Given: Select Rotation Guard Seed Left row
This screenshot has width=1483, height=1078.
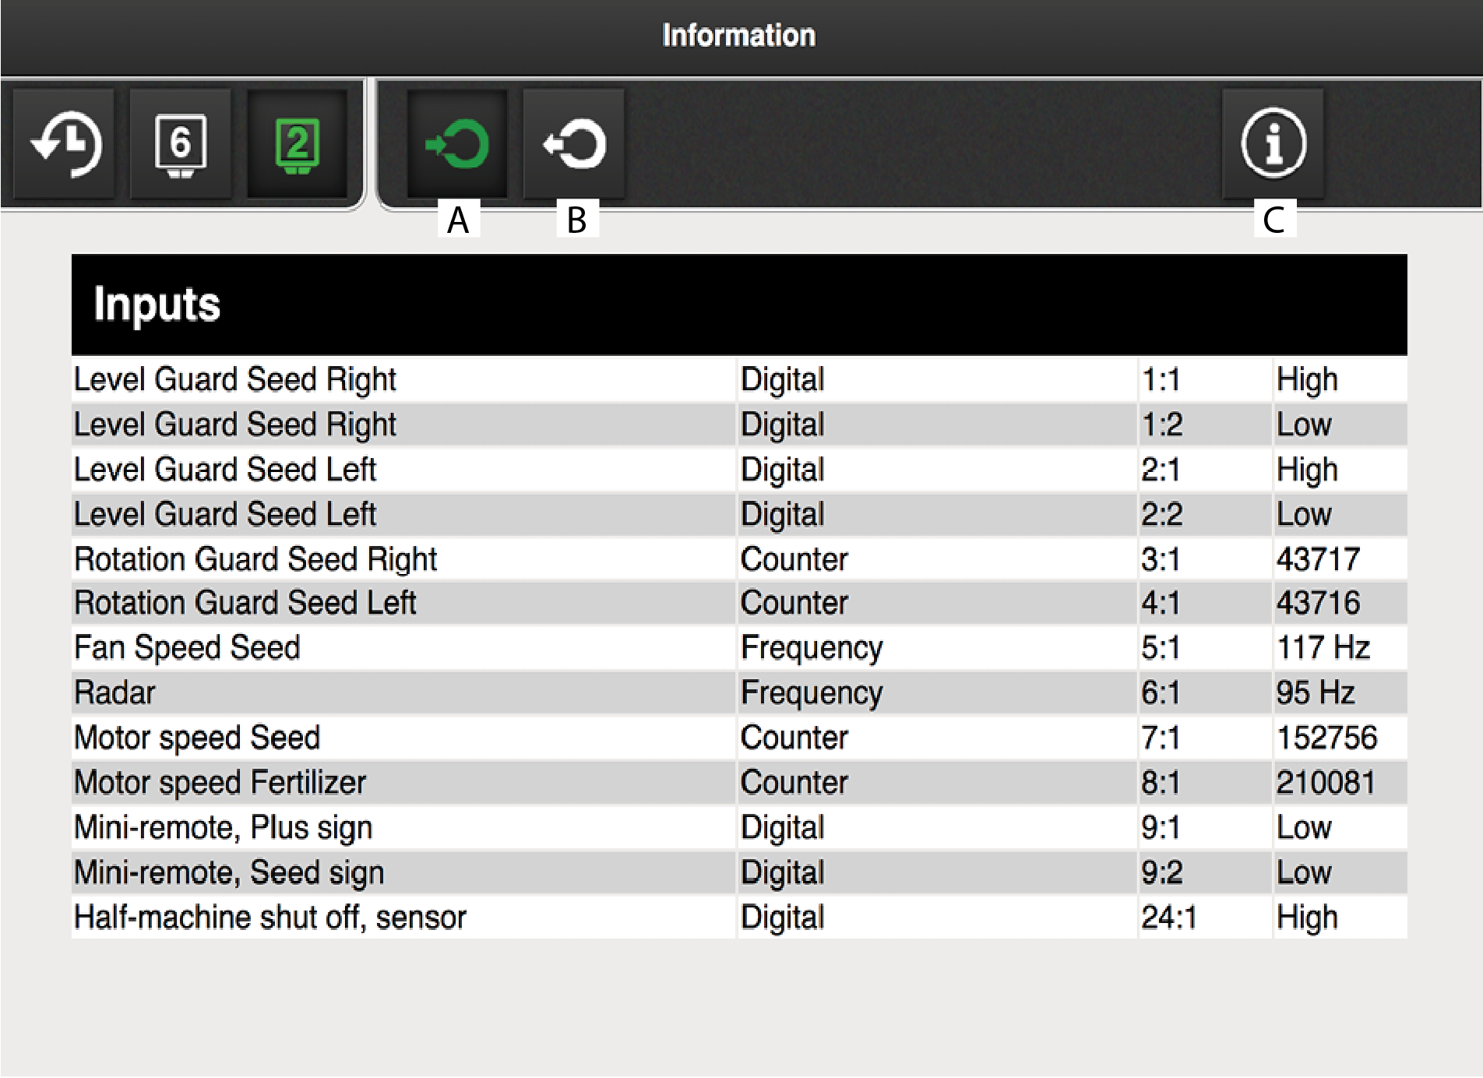Looking at the screenshot, I should coord(245,603).
